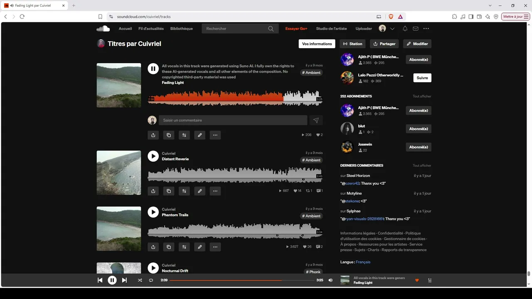Copy link of the Distant Reverie track

[169, 191]
